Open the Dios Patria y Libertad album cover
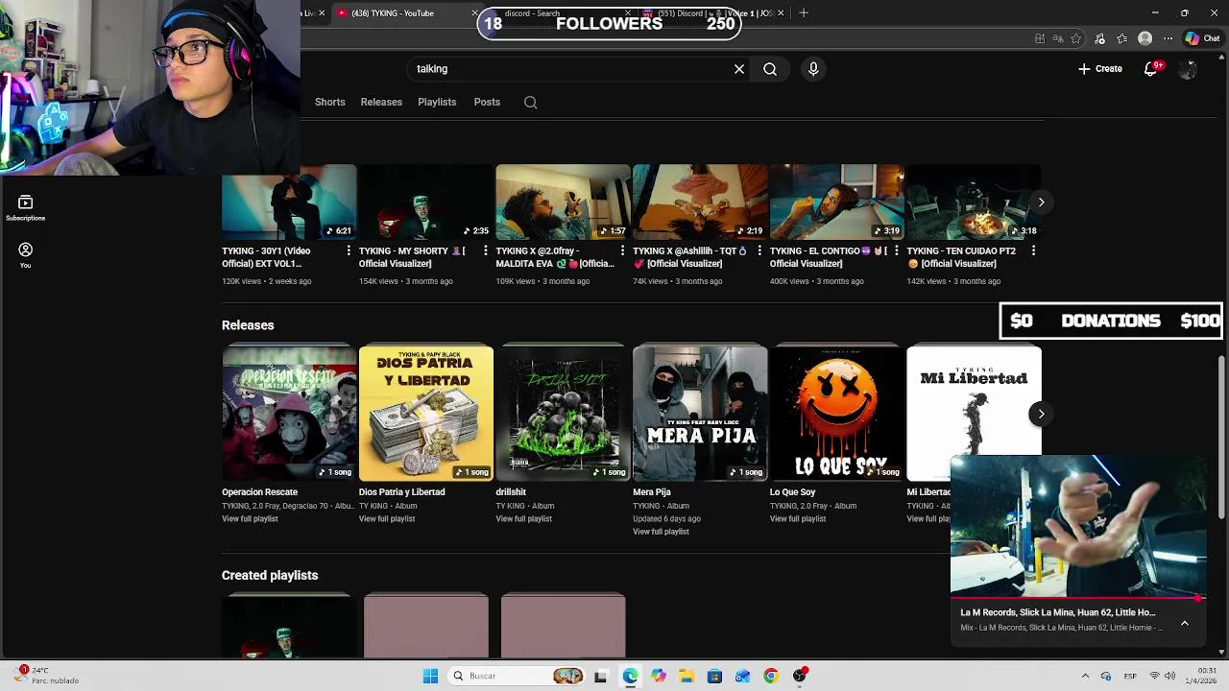Image resolution: width=1229 pixels, height=691 pixels. 426,414
